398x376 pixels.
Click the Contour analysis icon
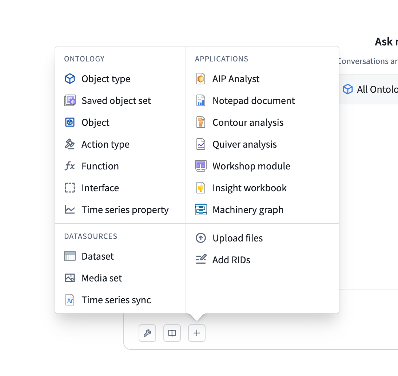pyautogui.click(x=201, y=122)
